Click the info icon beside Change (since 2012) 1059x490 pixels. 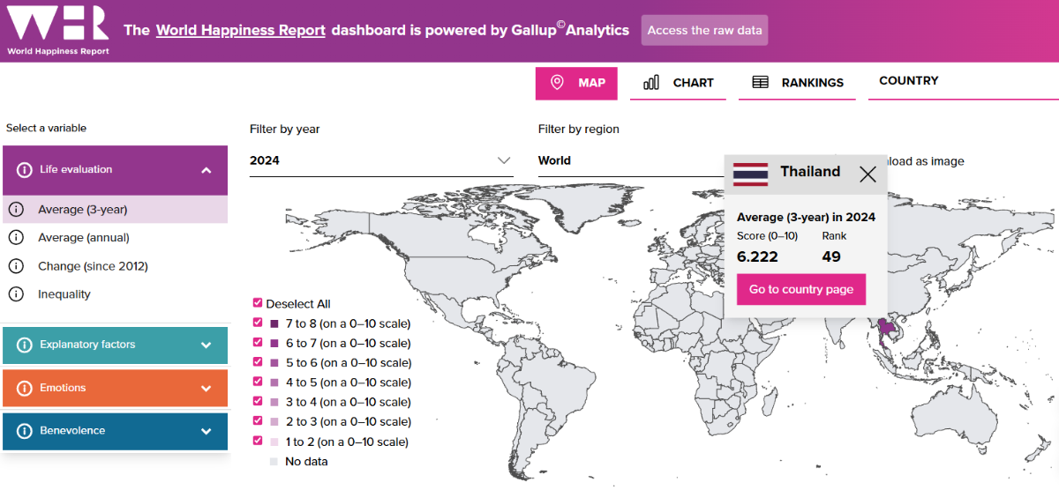(16, 266)
